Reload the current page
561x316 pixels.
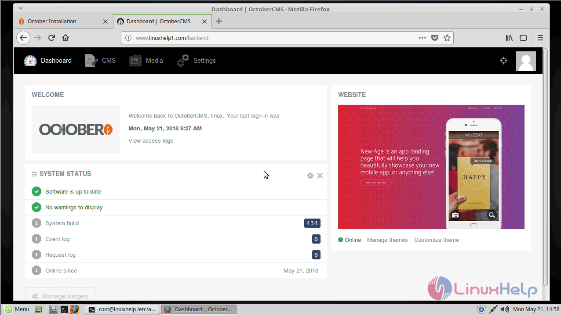[51, 38]
